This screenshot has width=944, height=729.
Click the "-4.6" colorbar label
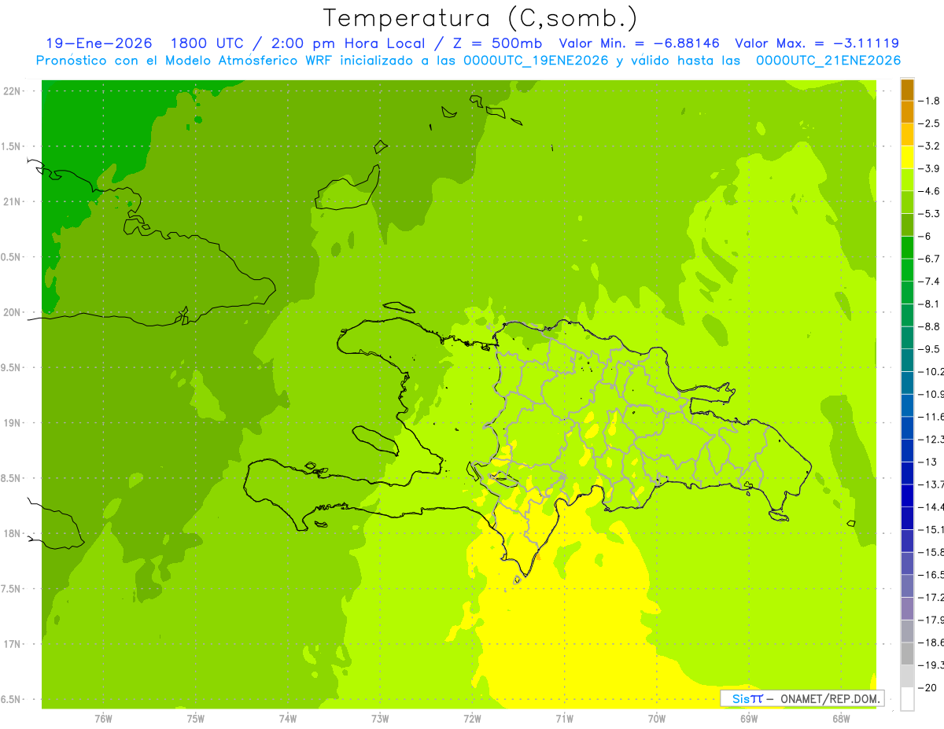point(929,191)
